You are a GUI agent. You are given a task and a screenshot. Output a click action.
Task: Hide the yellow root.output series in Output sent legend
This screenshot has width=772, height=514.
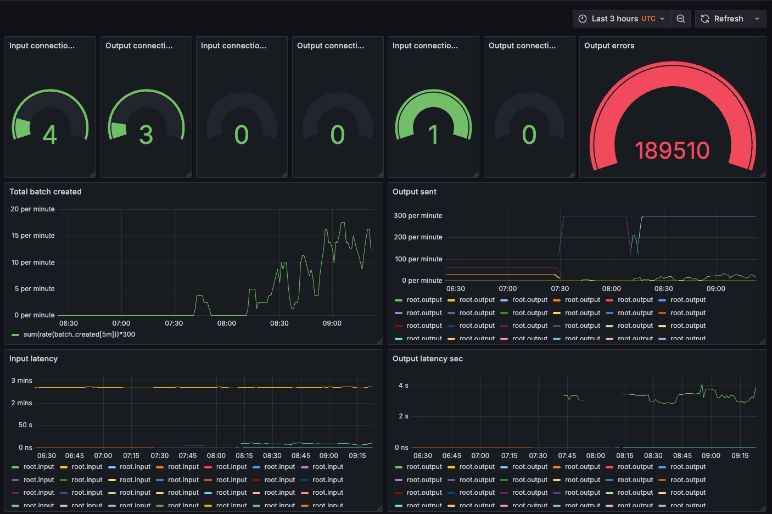(x=477, y=300)
